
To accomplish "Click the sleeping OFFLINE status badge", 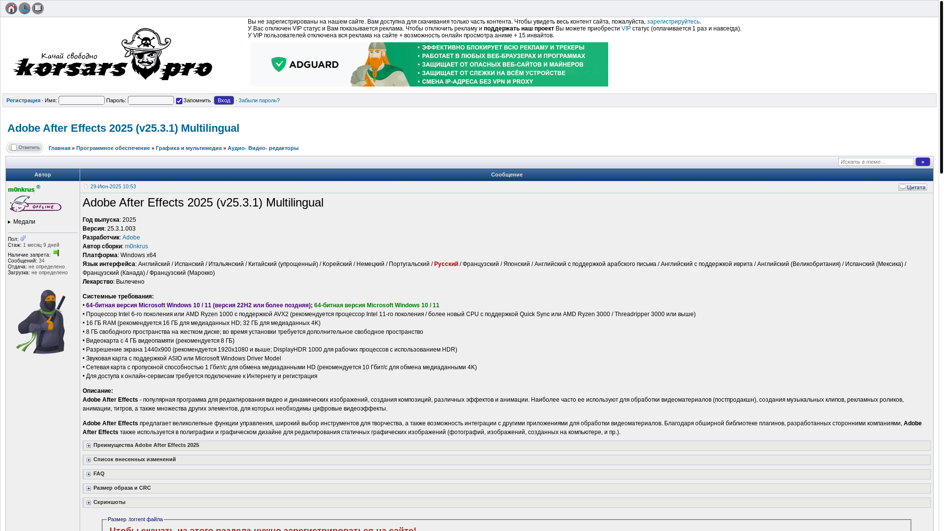I will (x=35, y=204).
